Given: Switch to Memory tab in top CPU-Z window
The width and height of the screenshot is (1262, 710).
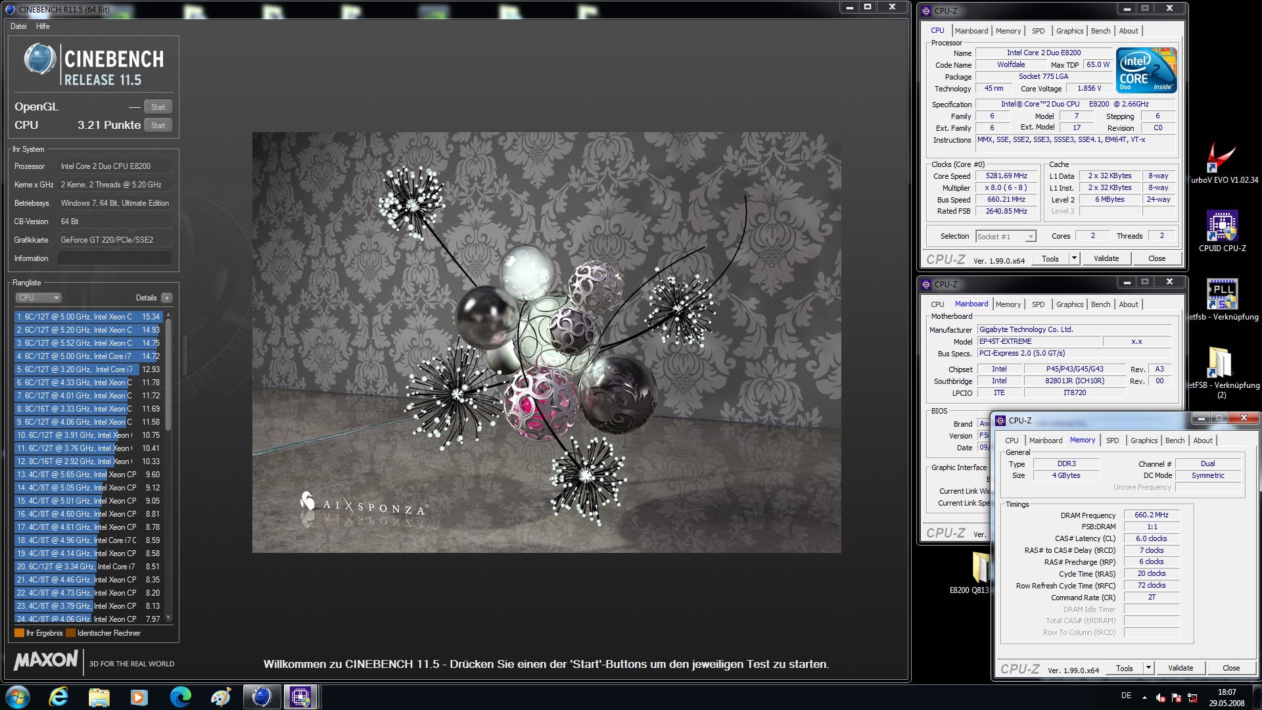Looking at the screenshot, I should tap(1008, 31).
